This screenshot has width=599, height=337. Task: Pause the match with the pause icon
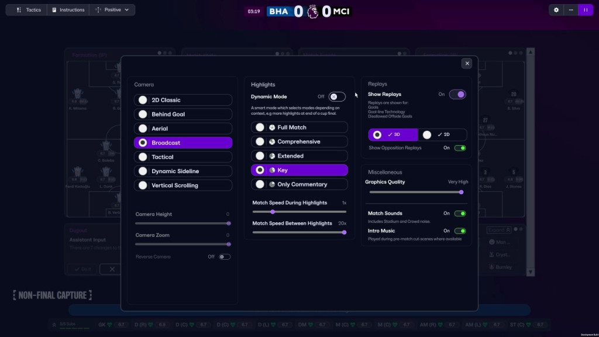(x=585, y=10)
